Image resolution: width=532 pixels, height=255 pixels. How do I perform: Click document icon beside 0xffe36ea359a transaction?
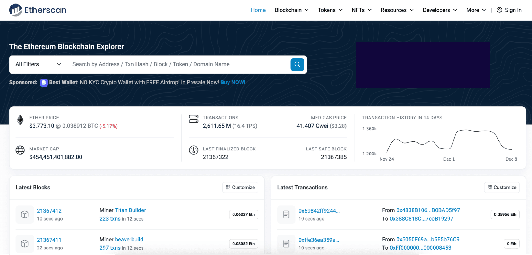[x=286, y=244]
